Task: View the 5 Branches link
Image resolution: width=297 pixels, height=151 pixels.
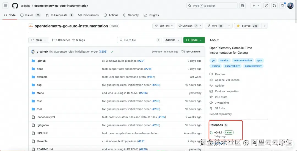Action: pyautogui.click(x=61, y=40)
